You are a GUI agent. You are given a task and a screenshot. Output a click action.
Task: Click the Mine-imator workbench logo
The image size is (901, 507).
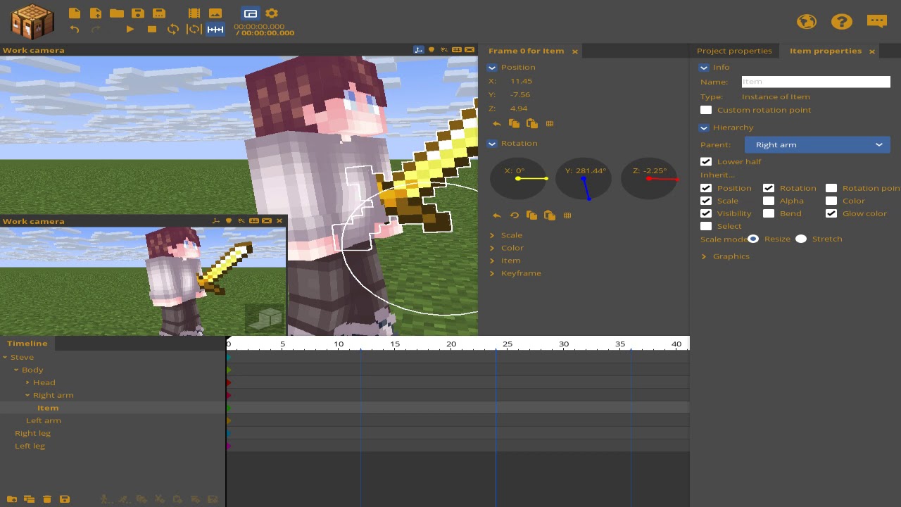(x=32, y=21)
